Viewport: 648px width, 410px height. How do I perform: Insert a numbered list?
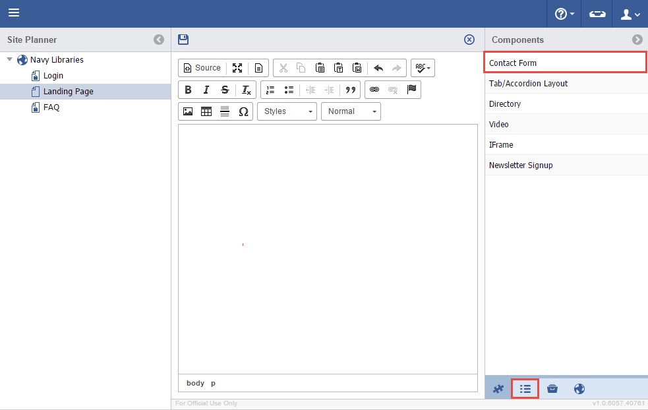(270, 90)
